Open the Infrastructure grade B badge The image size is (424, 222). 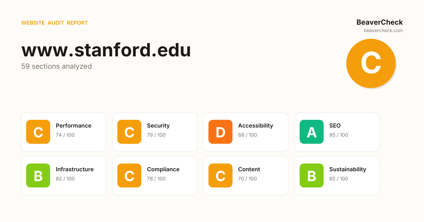point(38,175)
